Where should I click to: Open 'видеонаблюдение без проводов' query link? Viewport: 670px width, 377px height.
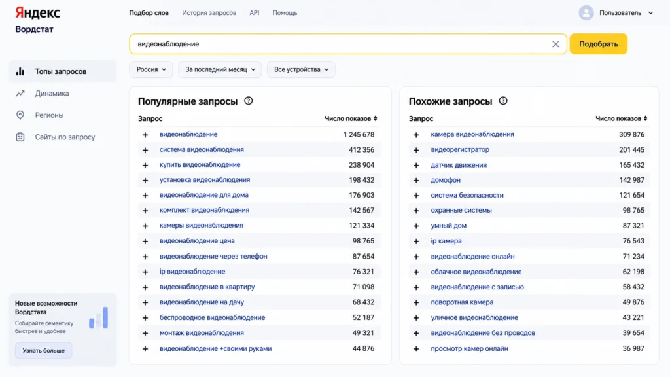pyautogui.click(x=483, y=333)
